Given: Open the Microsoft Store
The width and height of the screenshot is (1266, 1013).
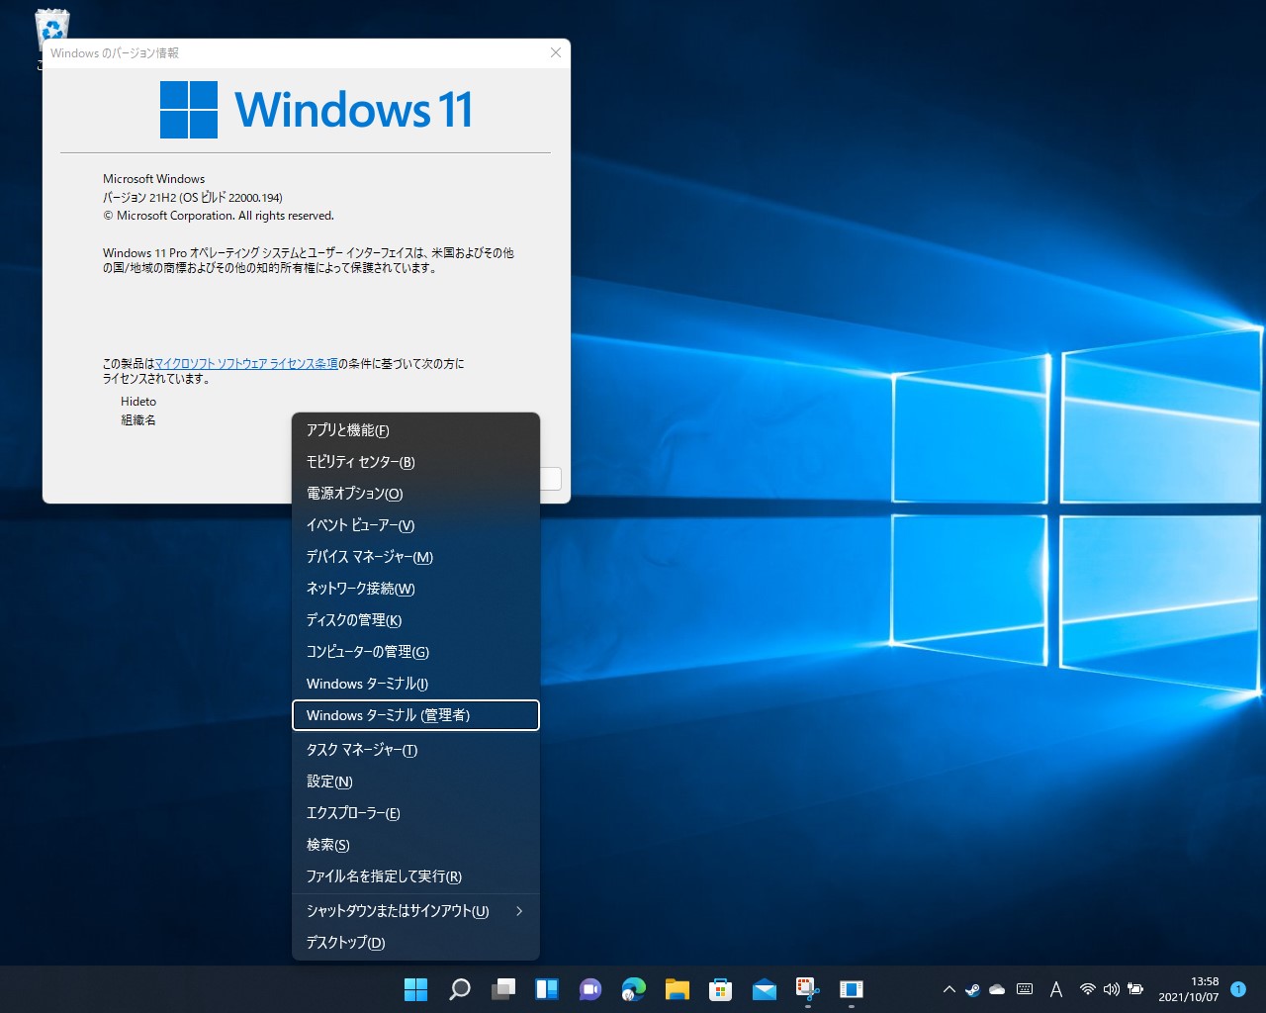Looking at the screenshot, I should (720, 988).
